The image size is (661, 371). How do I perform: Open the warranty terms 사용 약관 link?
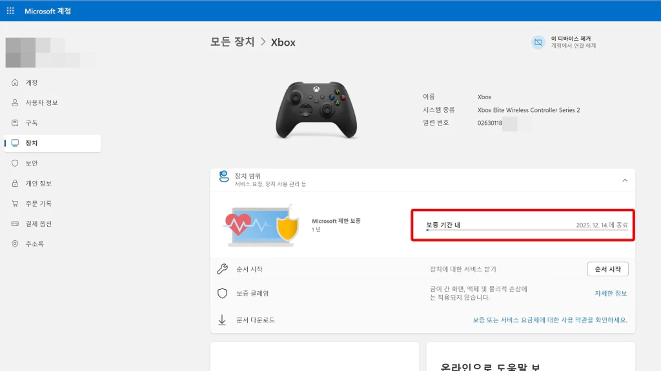[550, 320]
